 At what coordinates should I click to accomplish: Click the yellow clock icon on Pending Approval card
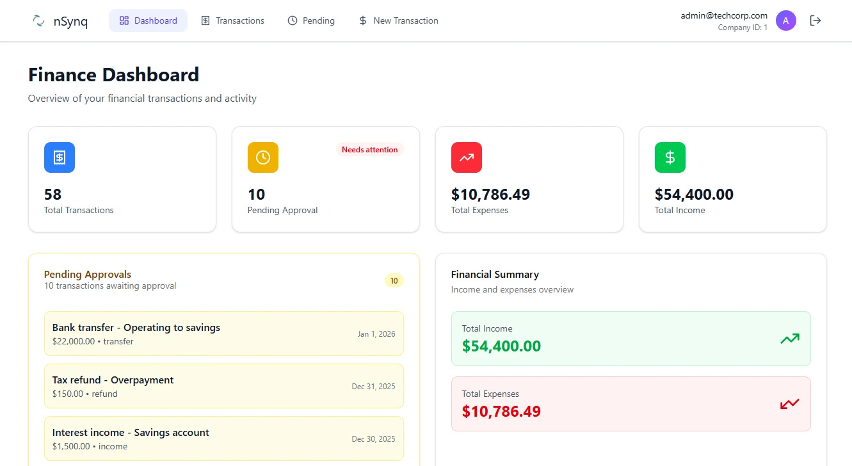[262, 157]
